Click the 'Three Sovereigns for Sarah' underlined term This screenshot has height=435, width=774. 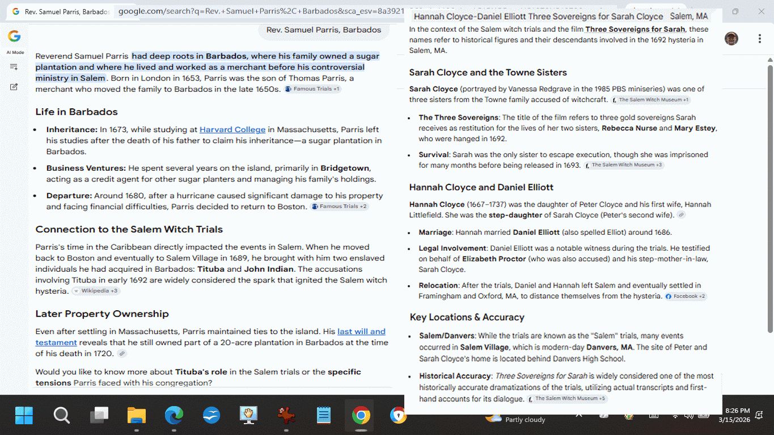click(x=635, y=29)
